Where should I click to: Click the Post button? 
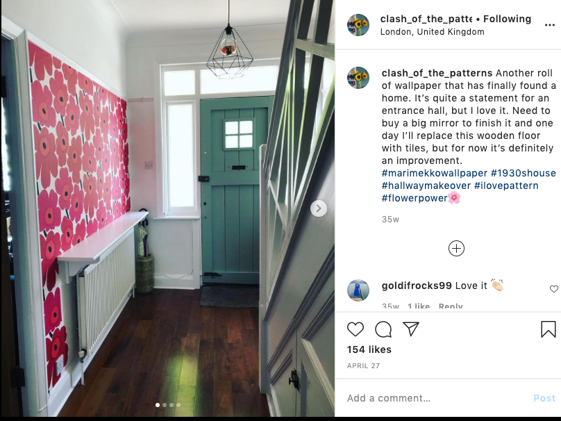[x=544, y=398]
